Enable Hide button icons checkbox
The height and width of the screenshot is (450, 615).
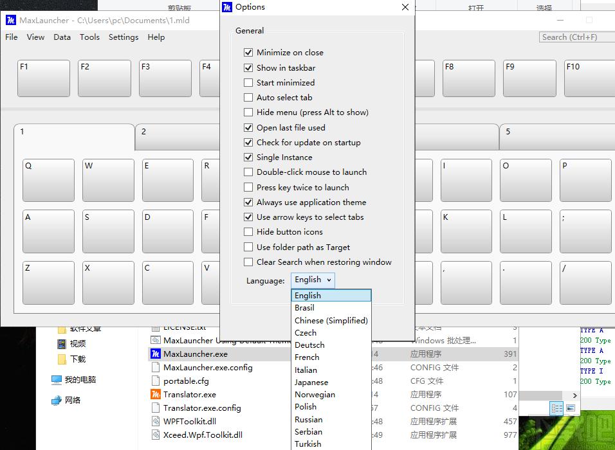click(248, 231)
